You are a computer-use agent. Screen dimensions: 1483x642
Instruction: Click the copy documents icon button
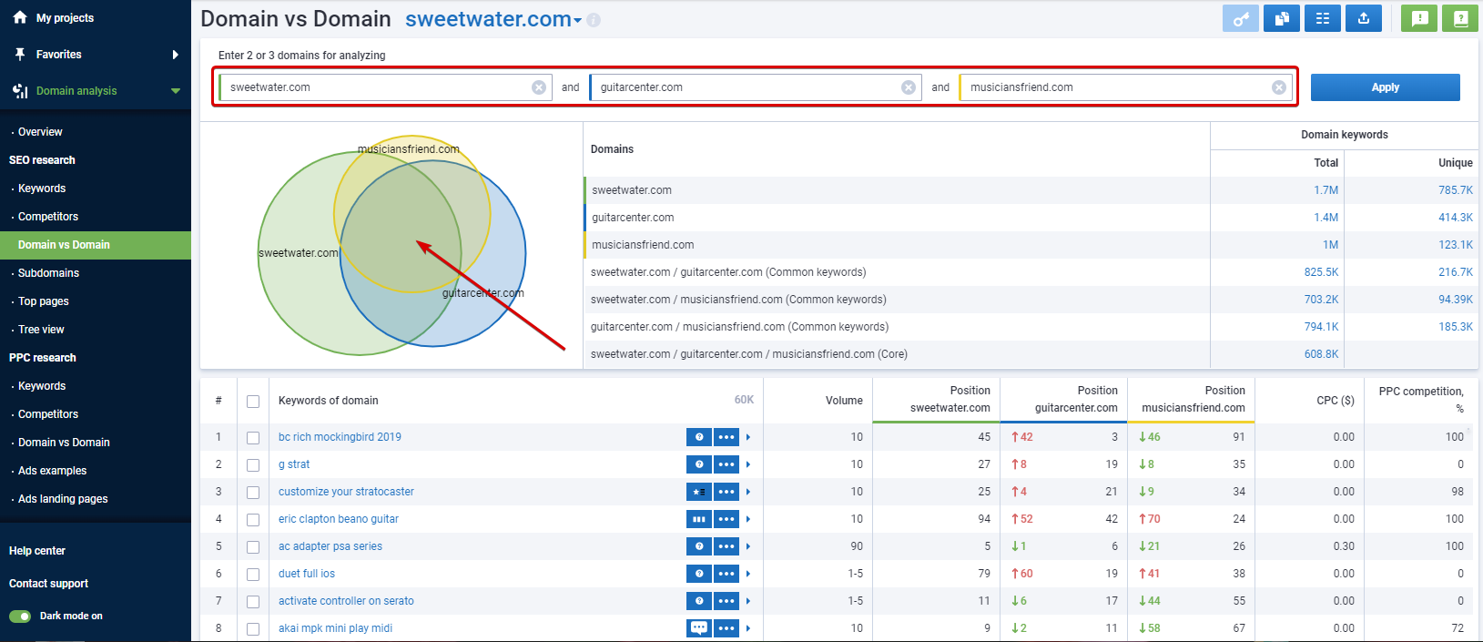tap(1281, 18)
